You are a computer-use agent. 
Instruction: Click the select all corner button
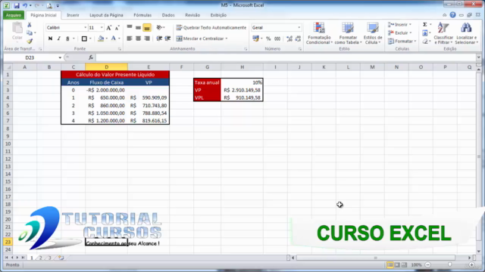[8, 67]
